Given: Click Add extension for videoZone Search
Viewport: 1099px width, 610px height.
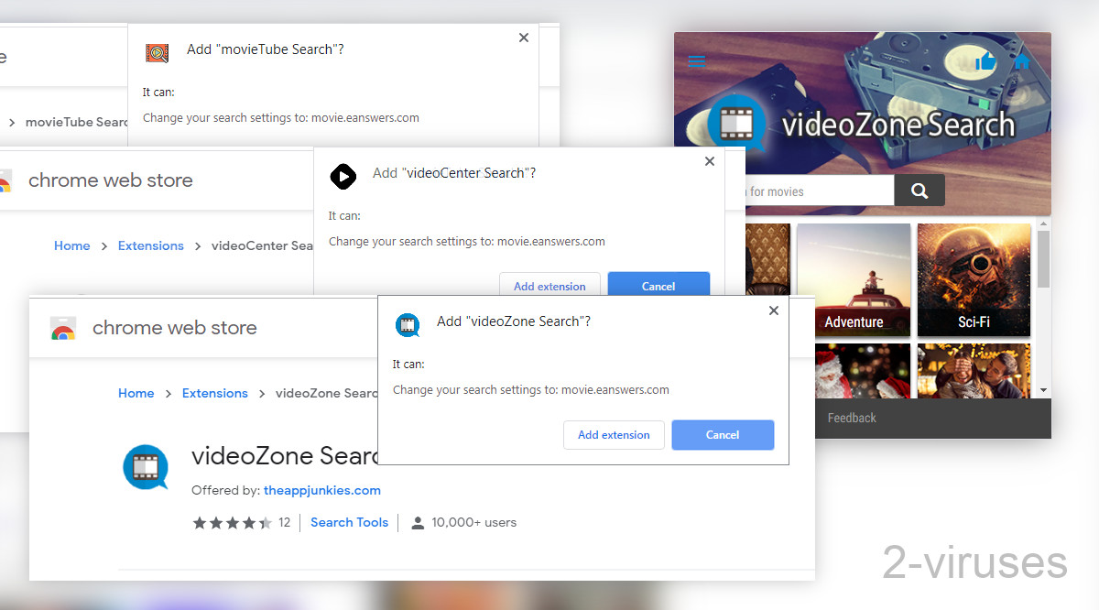Looking at the screenshot, I should [614, 435].
